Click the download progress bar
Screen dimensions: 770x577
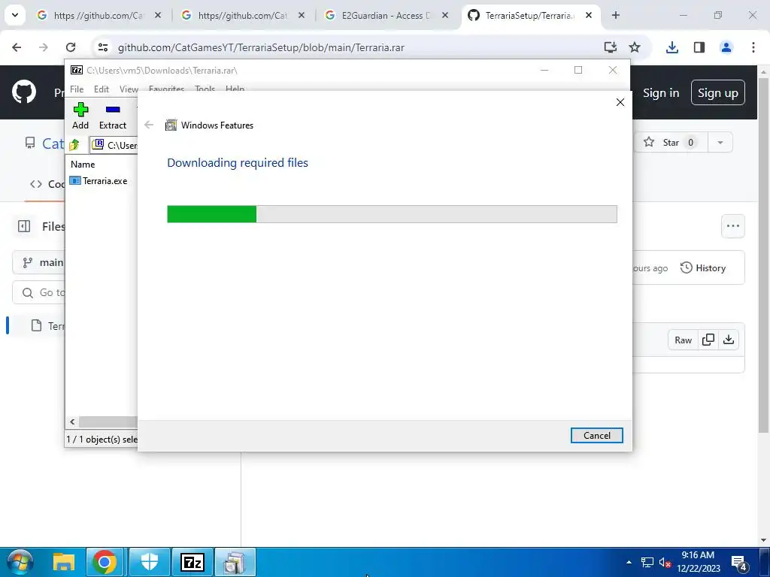point(392,214)
